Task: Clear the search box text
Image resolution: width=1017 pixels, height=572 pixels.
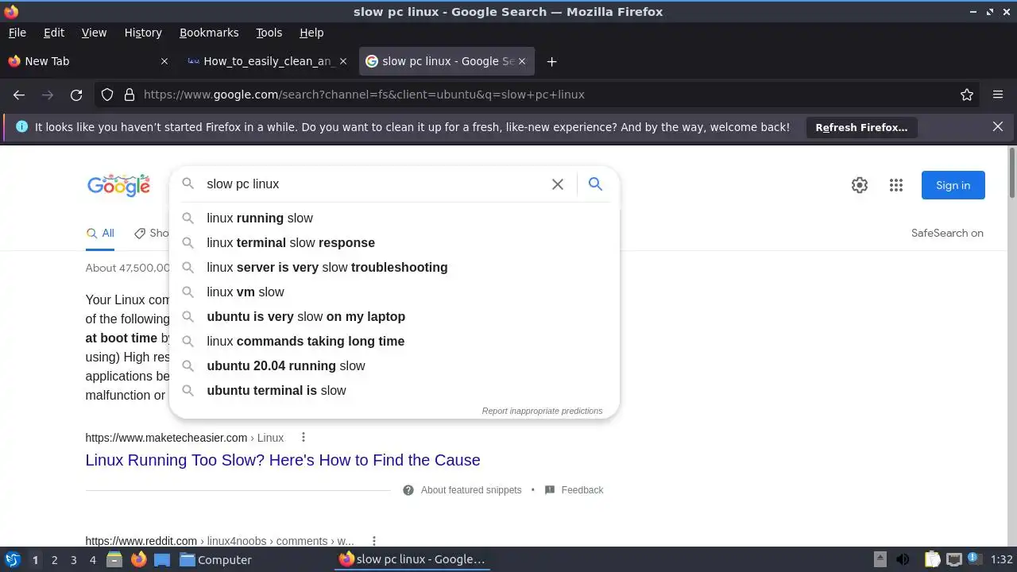Action: pyautogui.click(x=558, y=184)
